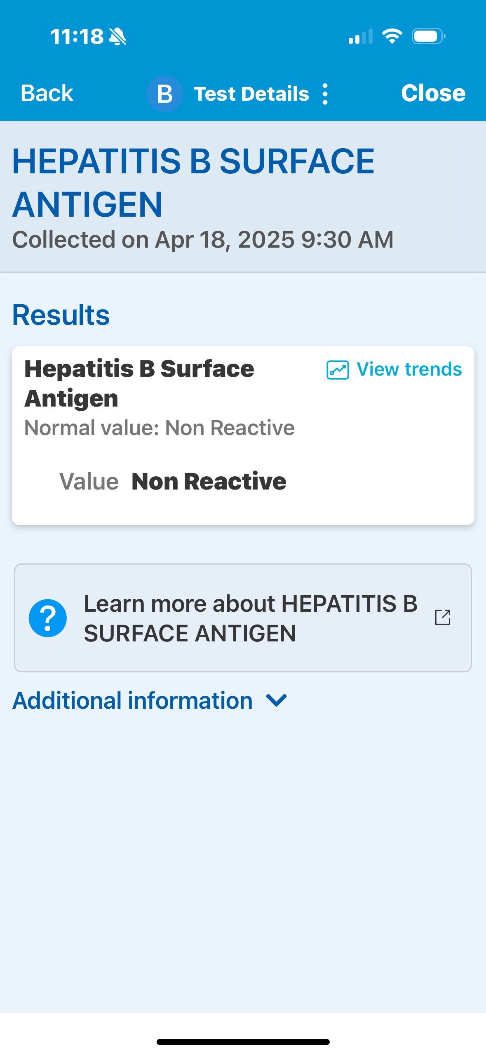The image size is (486, 1055).
Task: Tap the Wi-Fi status icon
Action: click(x=392, y=36)
